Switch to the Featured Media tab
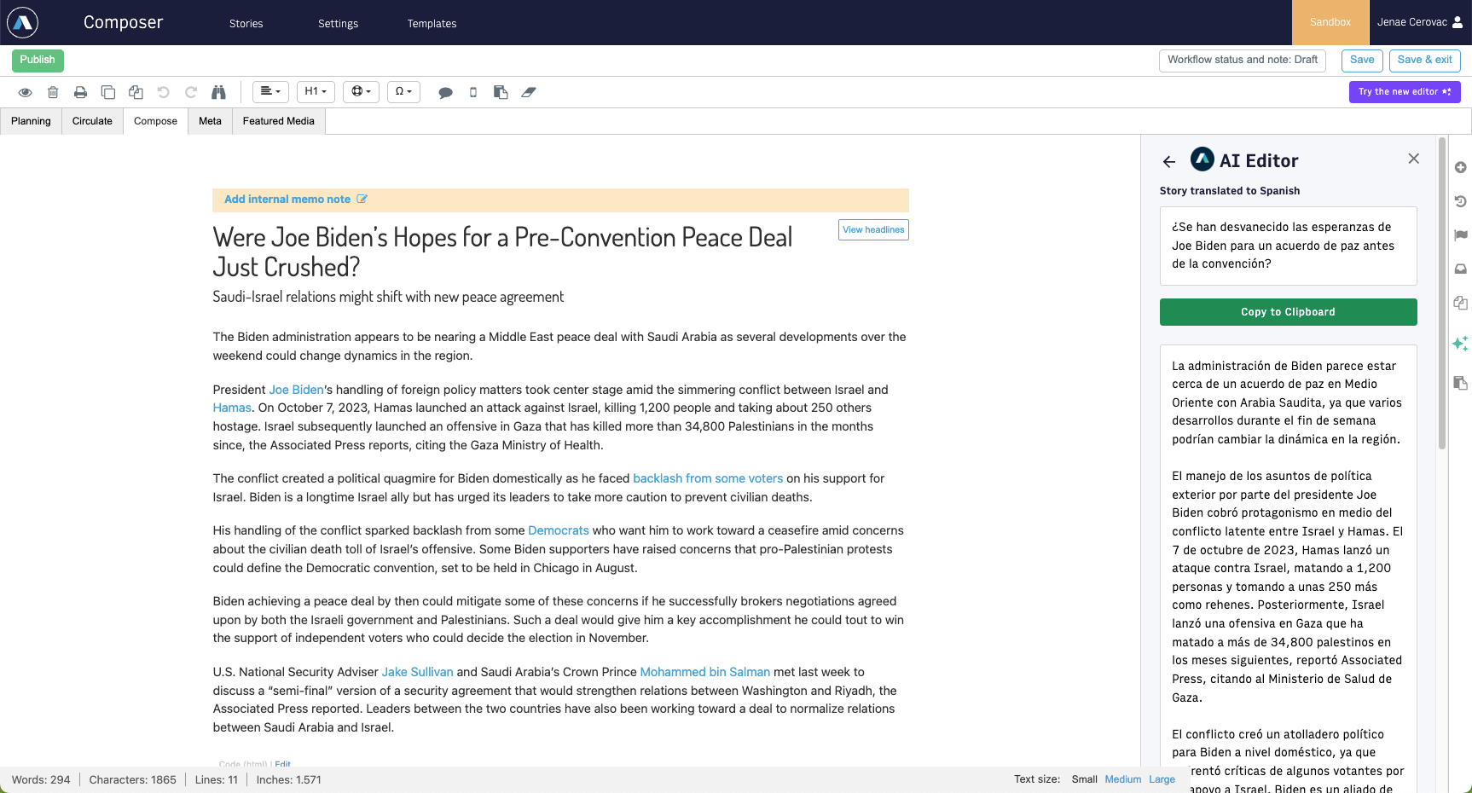 point(279,121)
